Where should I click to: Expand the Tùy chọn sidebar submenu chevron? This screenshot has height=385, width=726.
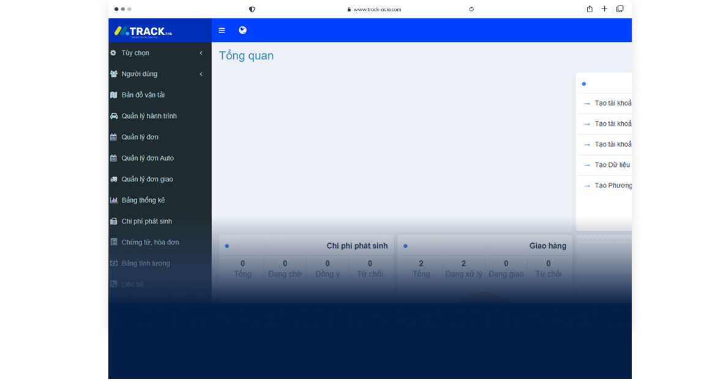(x=201, y=53)
